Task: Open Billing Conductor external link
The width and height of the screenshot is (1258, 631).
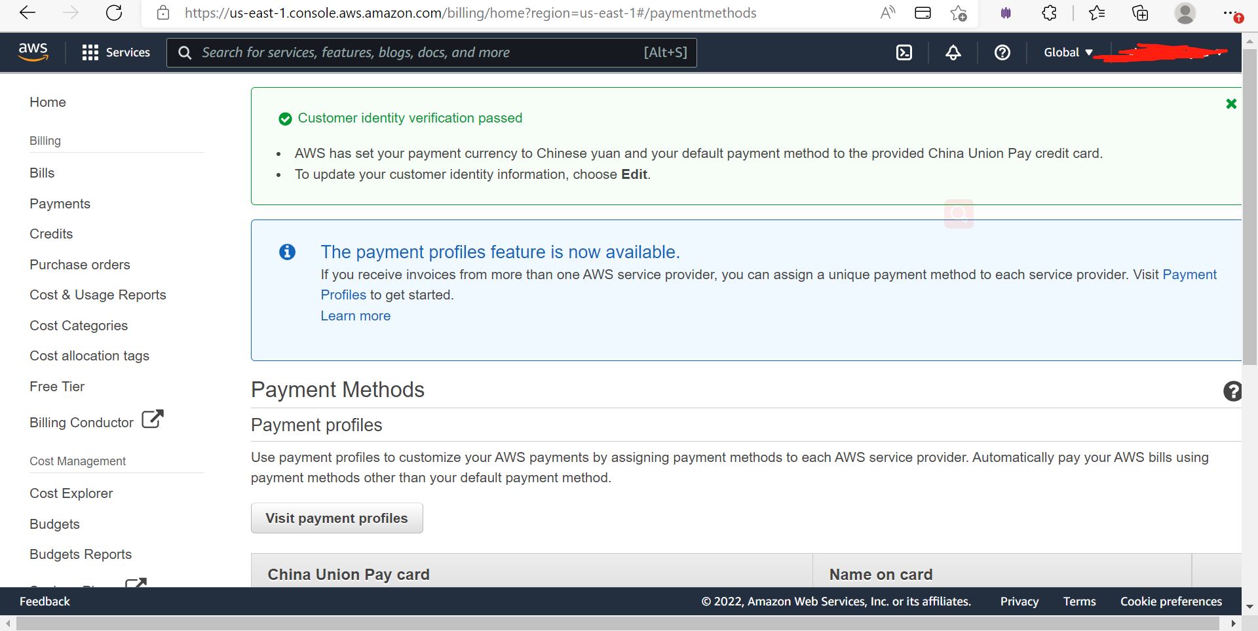Action: coord(96,421)
